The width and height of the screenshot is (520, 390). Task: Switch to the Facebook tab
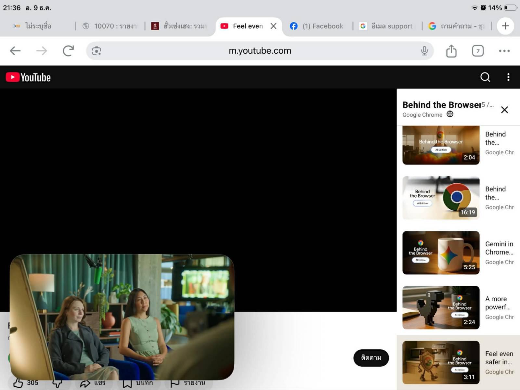click(x=317, y=26)
